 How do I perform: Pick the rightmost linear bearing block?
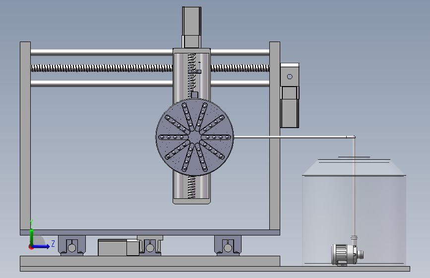[228, 245]
